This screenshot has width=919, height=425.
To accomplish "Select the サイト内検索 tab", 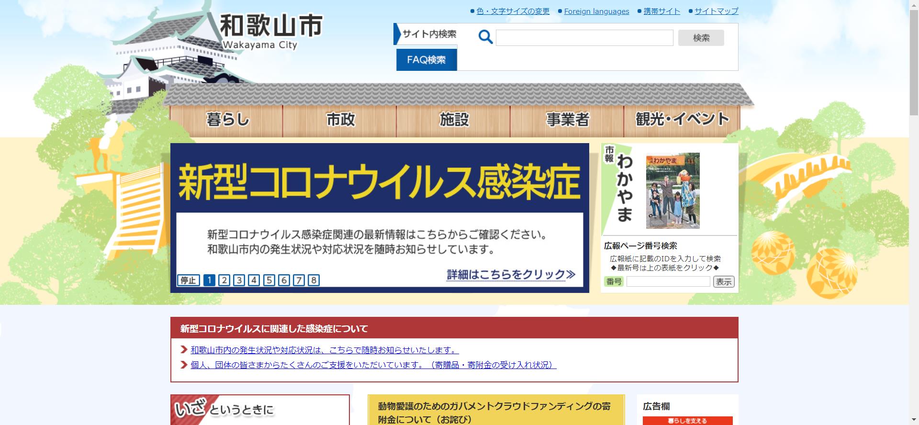I will [x=428, y=34].
